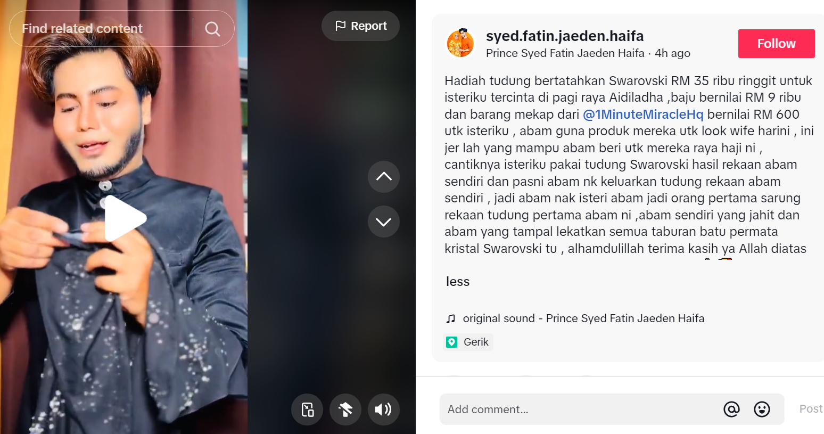
Task: Open @1MinuteMiracleHq mention
Action: [x=643, y=114]
